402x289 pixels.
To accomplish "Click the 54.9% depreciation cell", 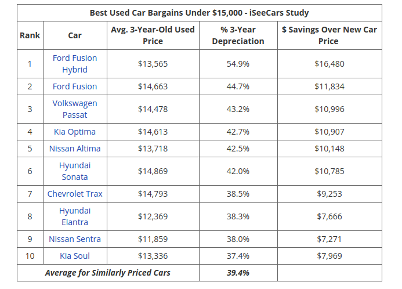I will tap(238, 64).
